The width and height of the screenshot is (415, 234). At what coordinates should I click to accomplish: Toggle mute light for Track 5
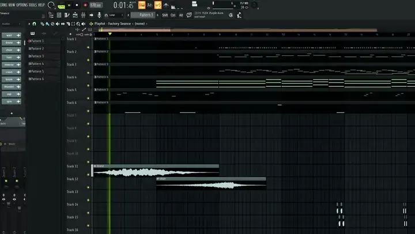click(x=88, y=98)
